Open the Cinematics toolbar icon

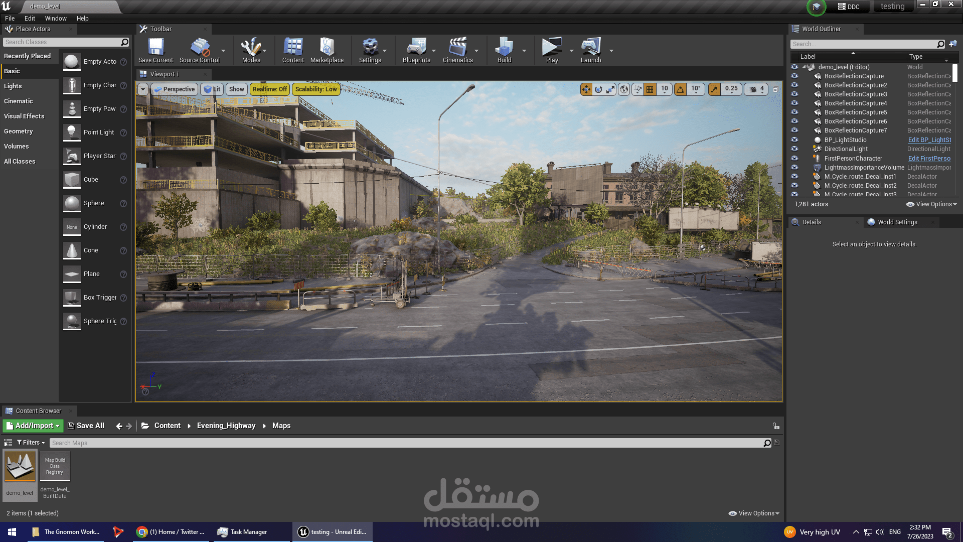pos(457,50)
